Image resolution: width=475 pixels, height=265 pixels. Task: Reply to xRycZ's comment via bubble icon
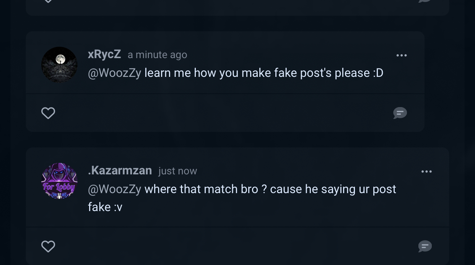click(x=400, y=113)
